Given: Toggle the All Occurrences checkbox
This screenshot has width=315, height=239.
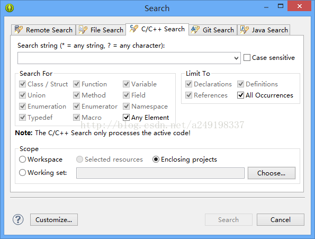Looking at the screenshot, I should click(x=240, y=95).
